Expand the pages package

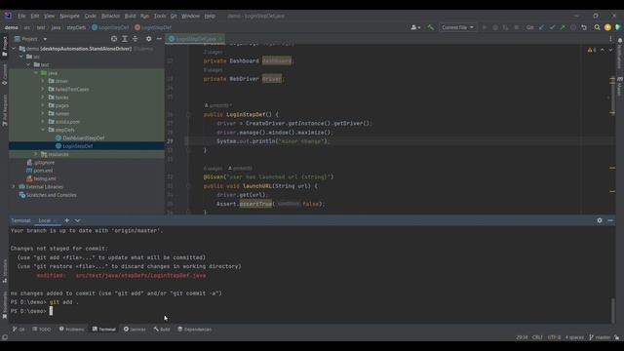coord(43,105)
